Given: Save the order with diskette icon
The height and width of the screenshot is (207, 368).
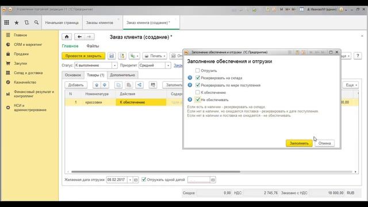Looking at the screenshot, I should pyautogui.click(x=112, y=56).
